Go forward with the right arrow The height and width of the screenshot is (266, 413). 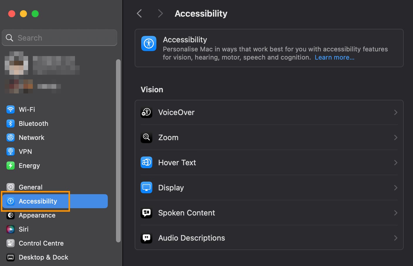160,13
